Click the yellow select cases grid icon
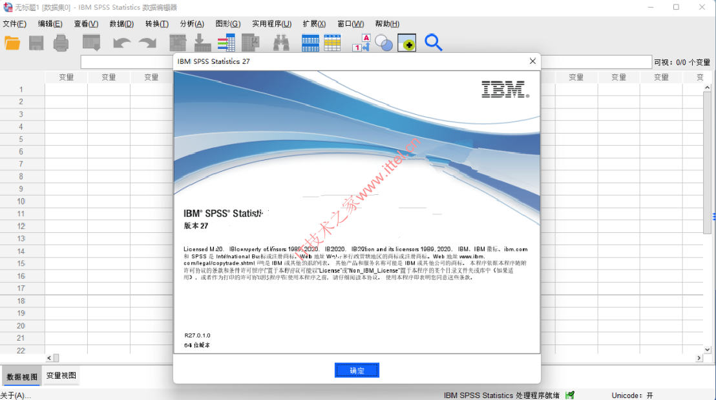 click(332, 43)
